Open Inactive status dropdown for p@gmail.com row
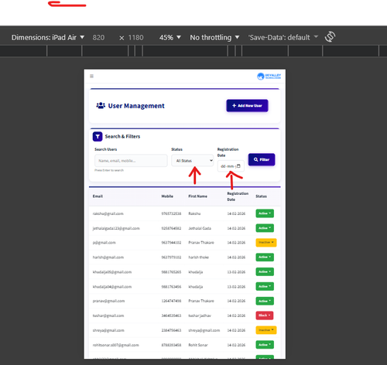This screenshot has width=387, height=365. tap(266, 243)
